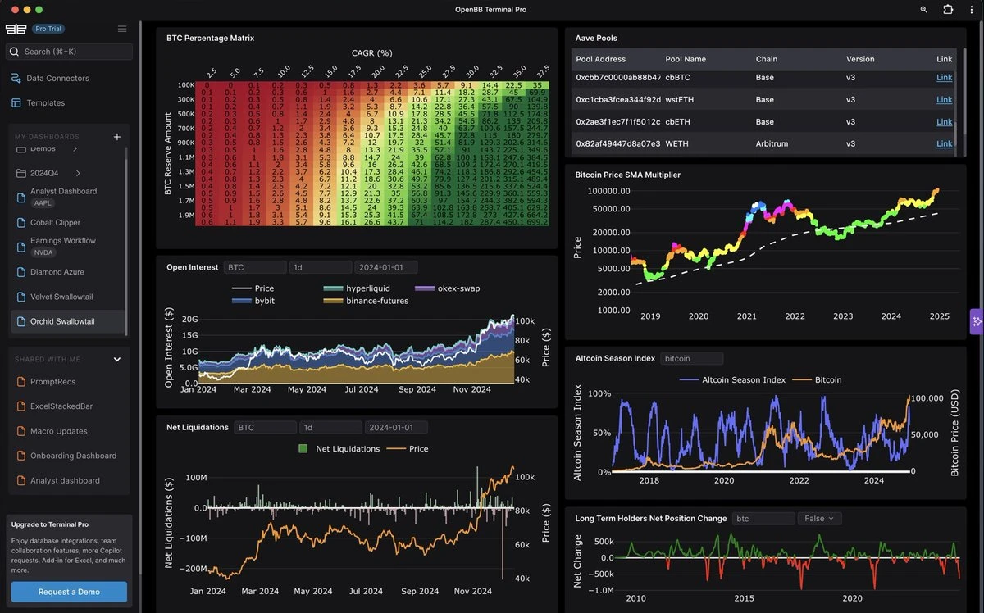
Task: Open the extensions puzzle icon
Action: [948, 10]
